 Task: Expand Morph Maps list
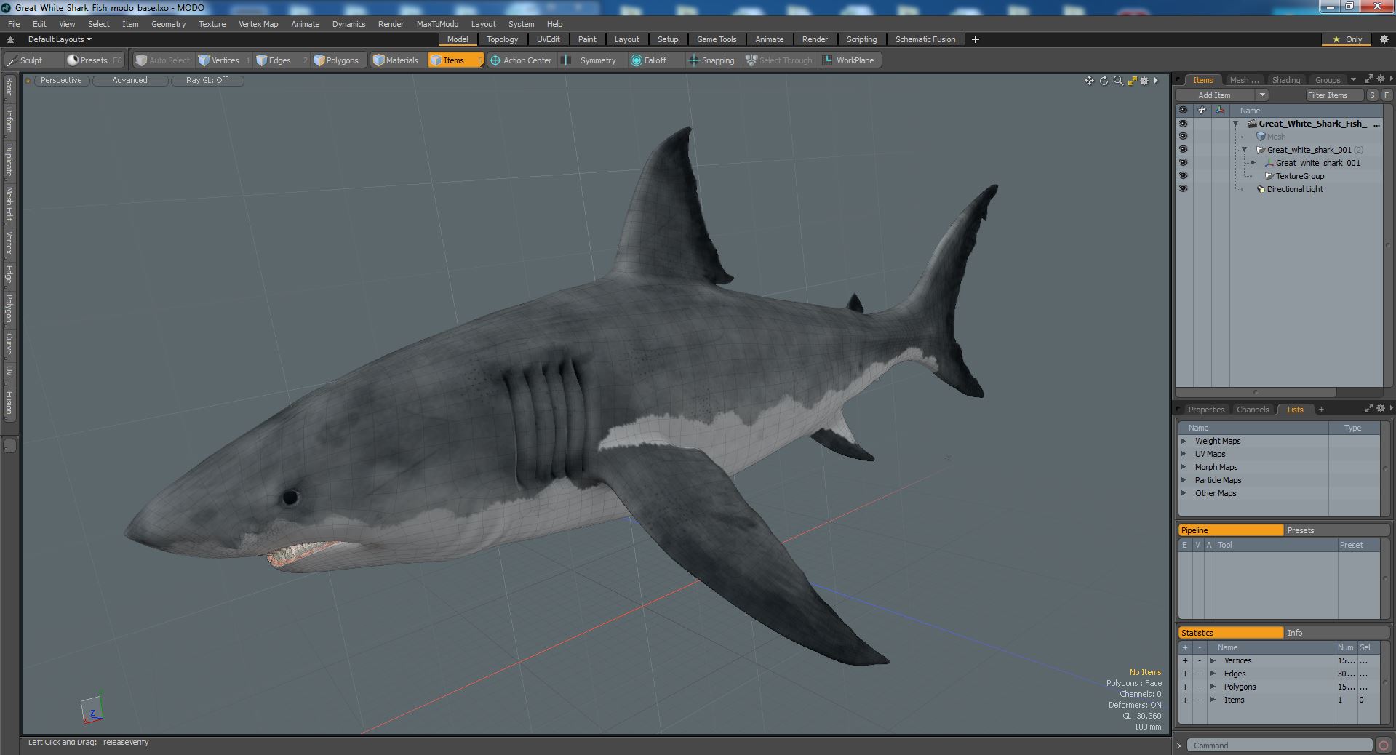coord(1184,467)
